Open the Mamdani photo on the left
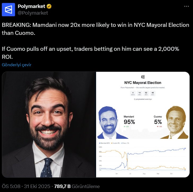Viewport: 193px width, 192px height. tap(49, 124)
